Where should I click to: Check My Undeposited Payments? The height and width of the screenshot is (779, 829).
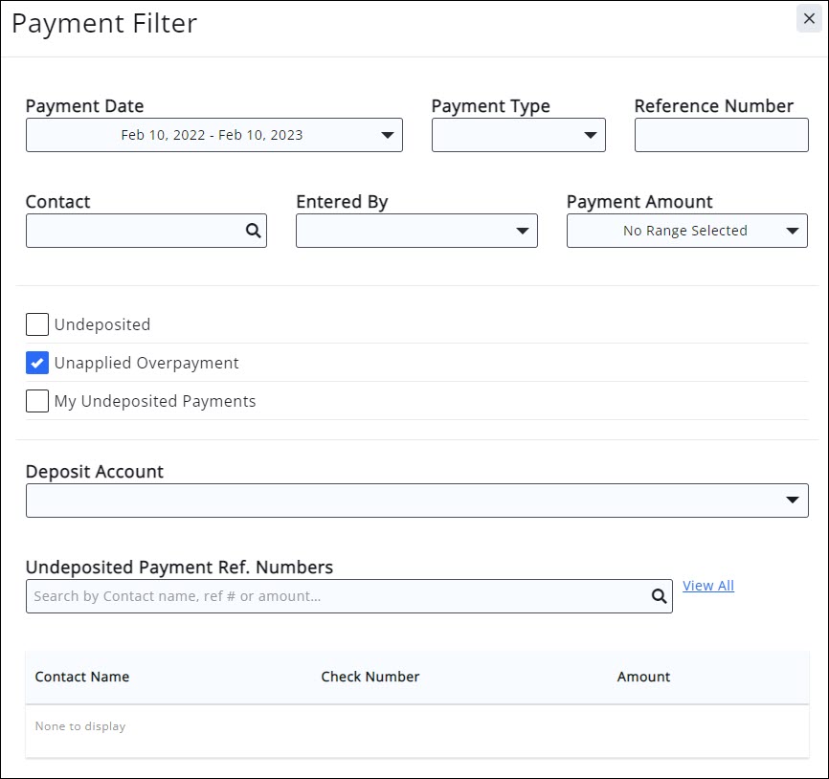click(x=36, y=401)
